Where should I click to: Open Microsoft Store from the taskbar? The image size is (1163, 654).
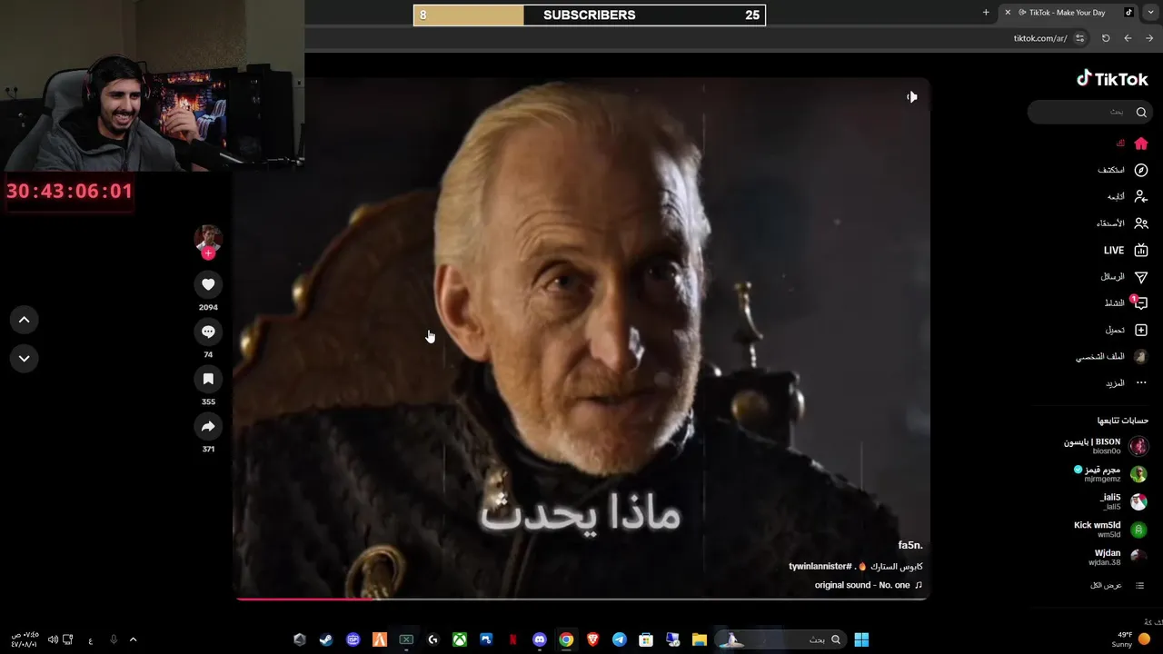tap(646, 639)
